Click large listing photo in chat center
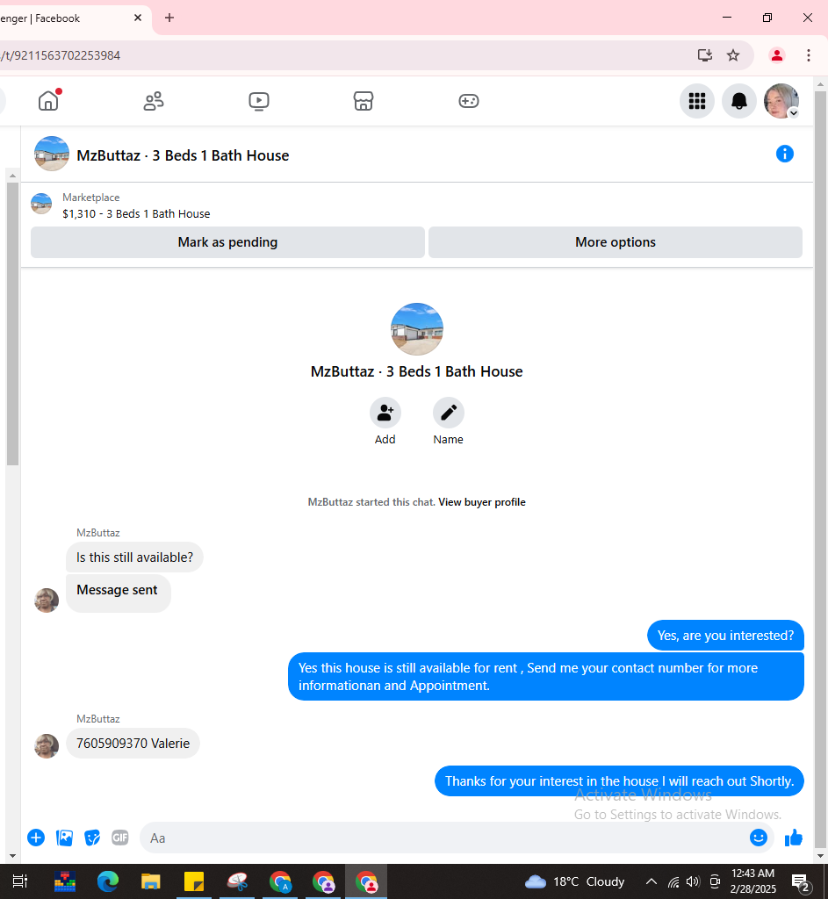Image resolution: width=828 pixels, height=899 pixels. point(417,329)
